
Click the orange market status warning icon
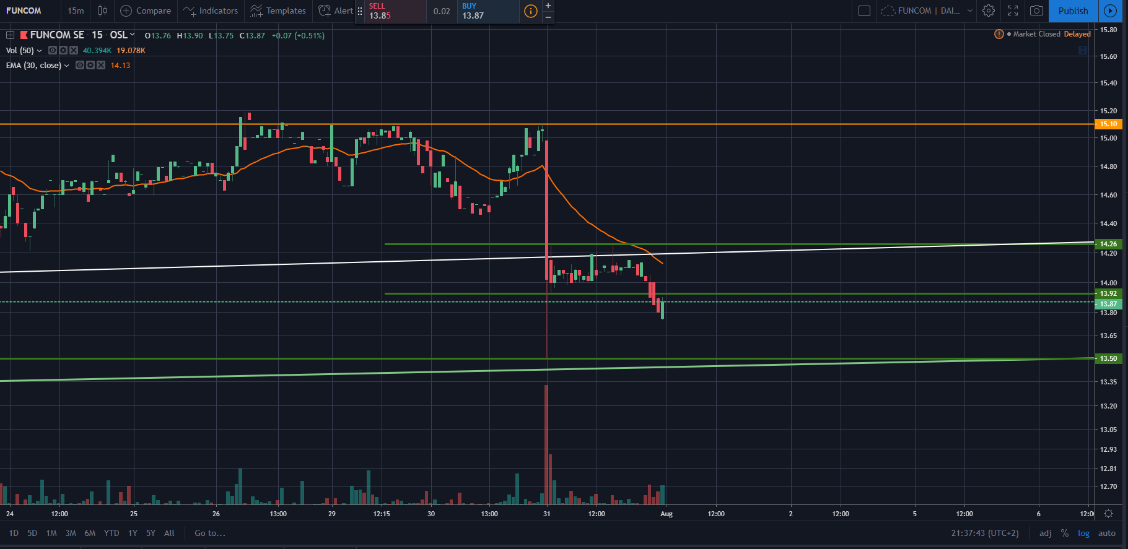999,34
